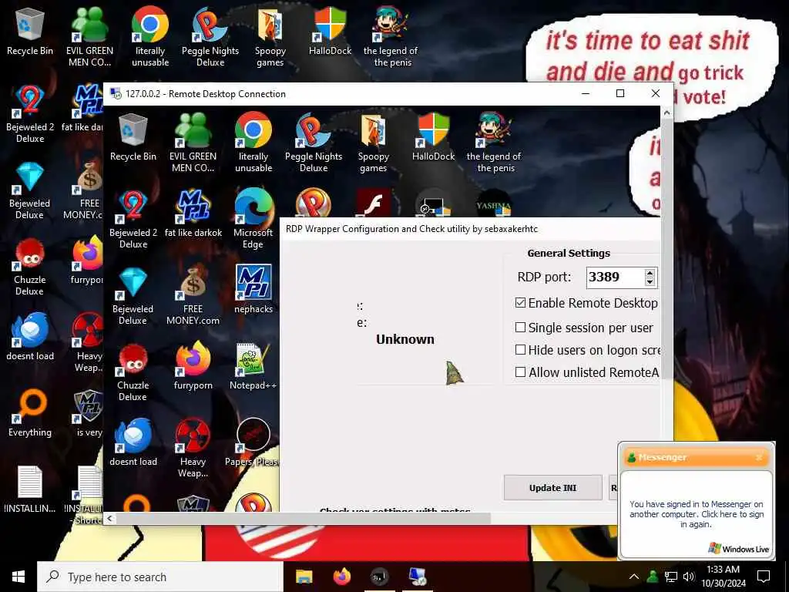Launch Notepad++ inside the Remote Desktop window
789x592 pixels.
click(253, 366)
